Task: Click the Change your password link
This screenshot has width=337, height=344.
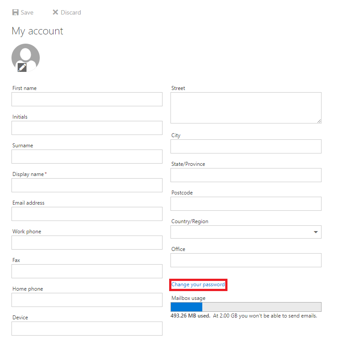Action: (x=198, y=284)
